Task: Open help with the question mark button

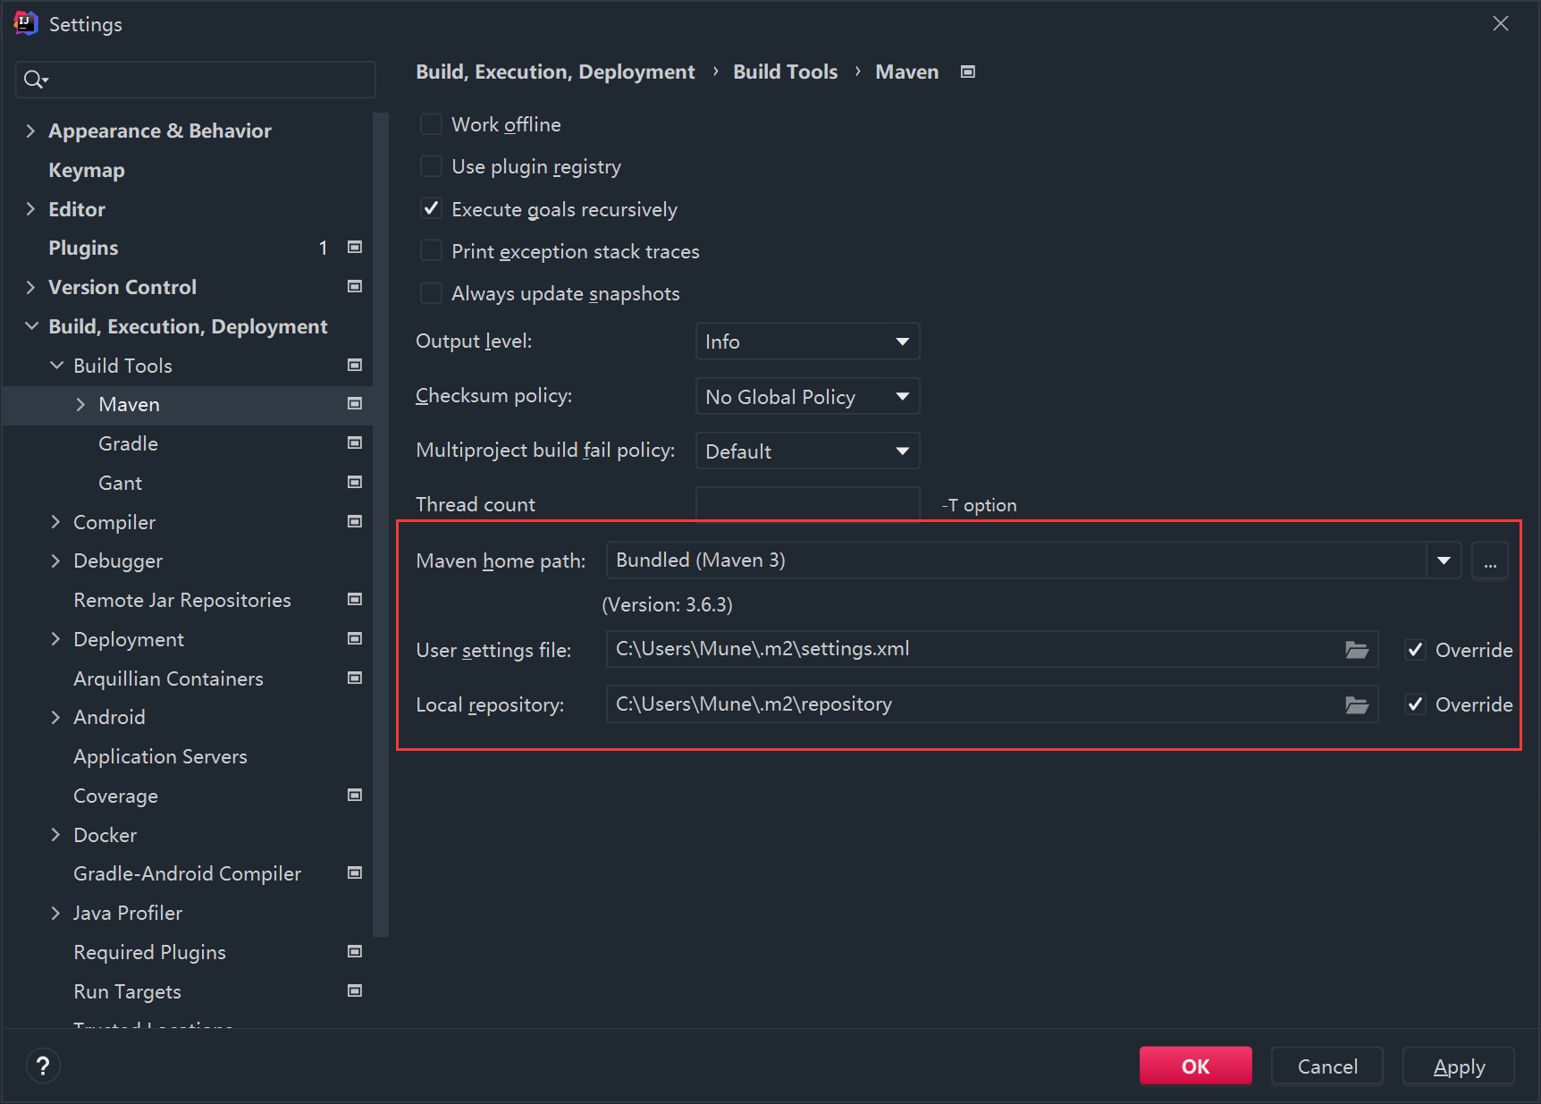Action: pyautogui.click(x=43, y=1066)
